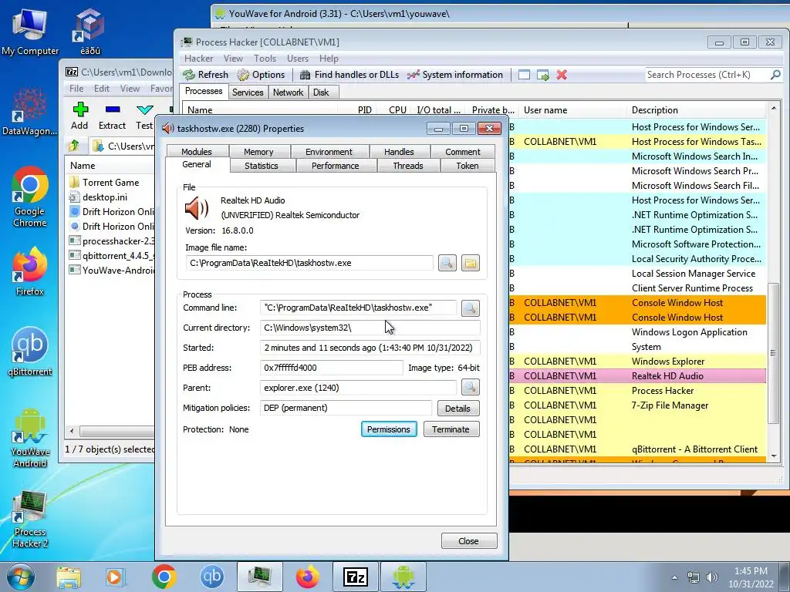Open the Windows Start button
The width and height of the screenshot is (790, 592).
pos(21,577)
